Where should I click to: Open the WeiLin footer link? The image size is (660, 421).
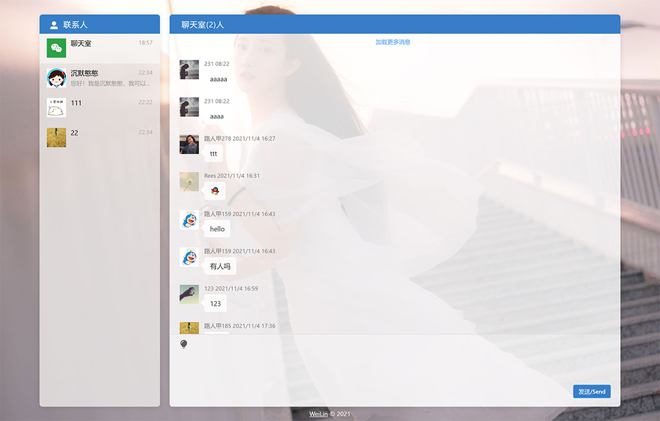318,414
